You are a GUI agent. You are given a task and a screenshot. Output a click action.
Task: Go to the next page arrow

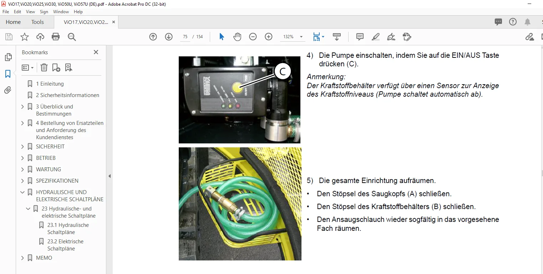[x=169, y=37]
